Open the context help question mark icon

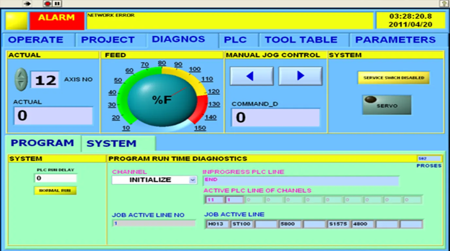[x=444, y=4]
